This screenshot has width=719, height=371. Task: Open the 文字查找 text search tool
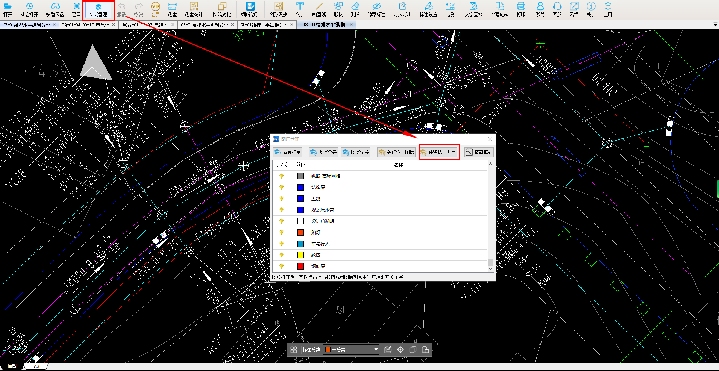(x=473, y=10)
